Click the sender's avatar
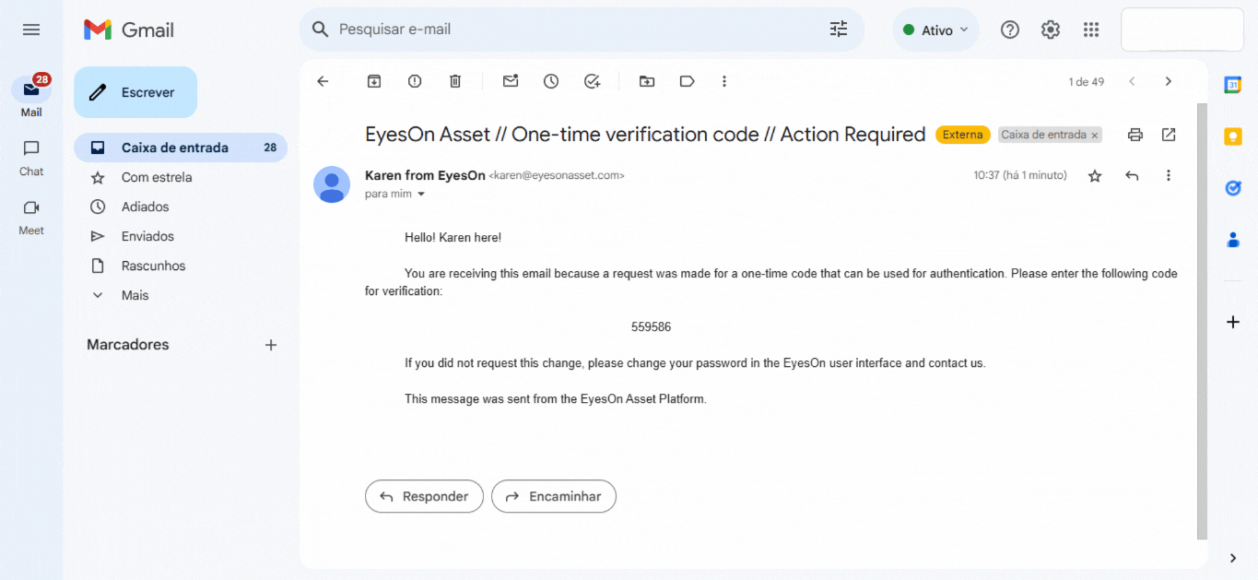This screenshot has width=1258, height=580. (332, 184)
